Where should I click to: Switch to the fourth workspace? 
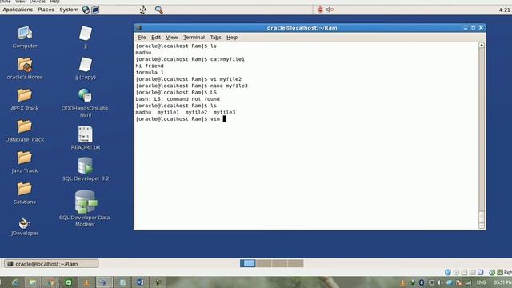tap(295, 263)
